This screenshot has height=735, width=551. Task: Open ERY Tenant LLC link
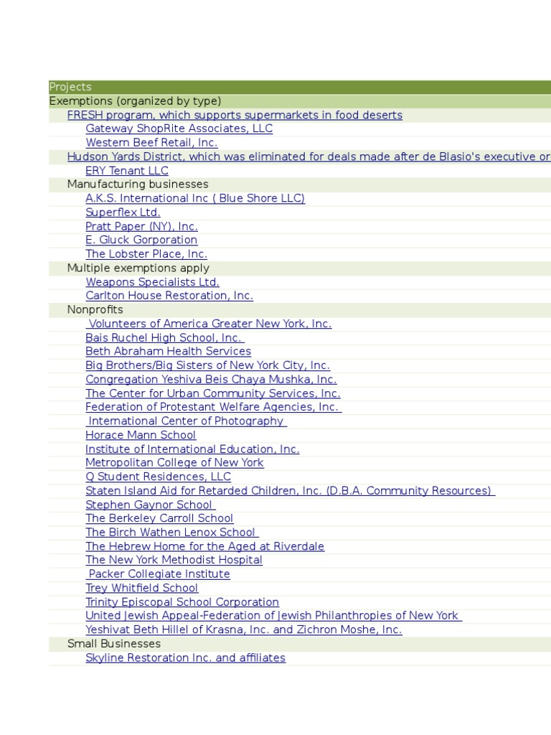(127, 171)
